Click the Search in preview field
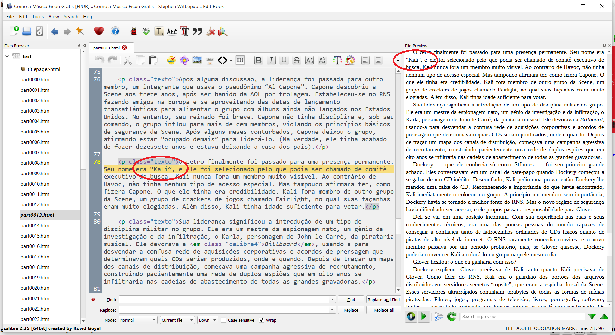The height and width of the screenshot is (335, 615). [x=523, y=316]
